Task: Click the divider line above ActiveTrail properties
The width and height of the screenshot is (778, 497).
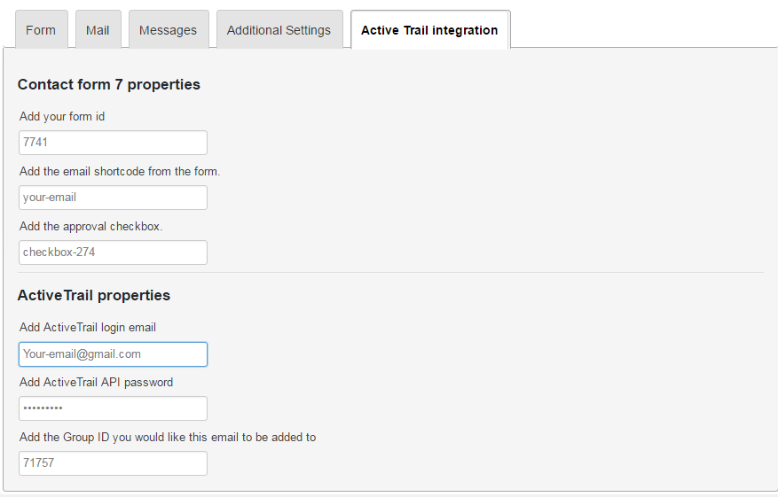Action: click(x=390, y=272)
